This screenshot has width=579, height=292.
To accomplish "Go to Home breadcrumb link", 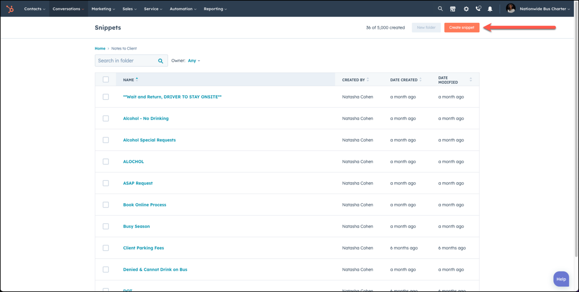I will (x=100, y=48).
